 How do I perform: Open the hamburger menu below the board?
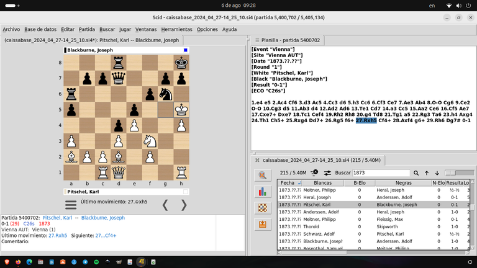(x=71, y=205)
